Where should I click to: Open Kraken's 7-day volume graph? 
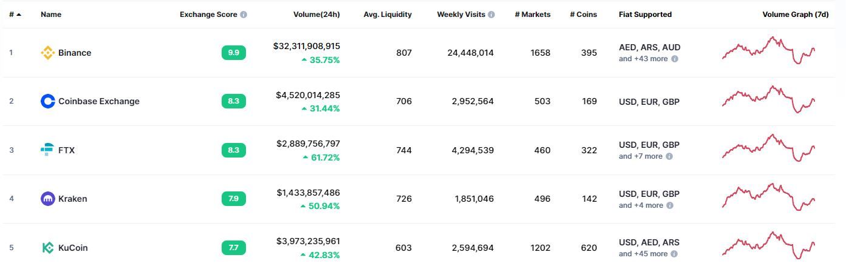click(769, 197)
